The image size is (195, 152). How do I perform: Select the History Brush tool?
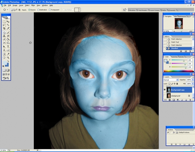tap(8, 36)
